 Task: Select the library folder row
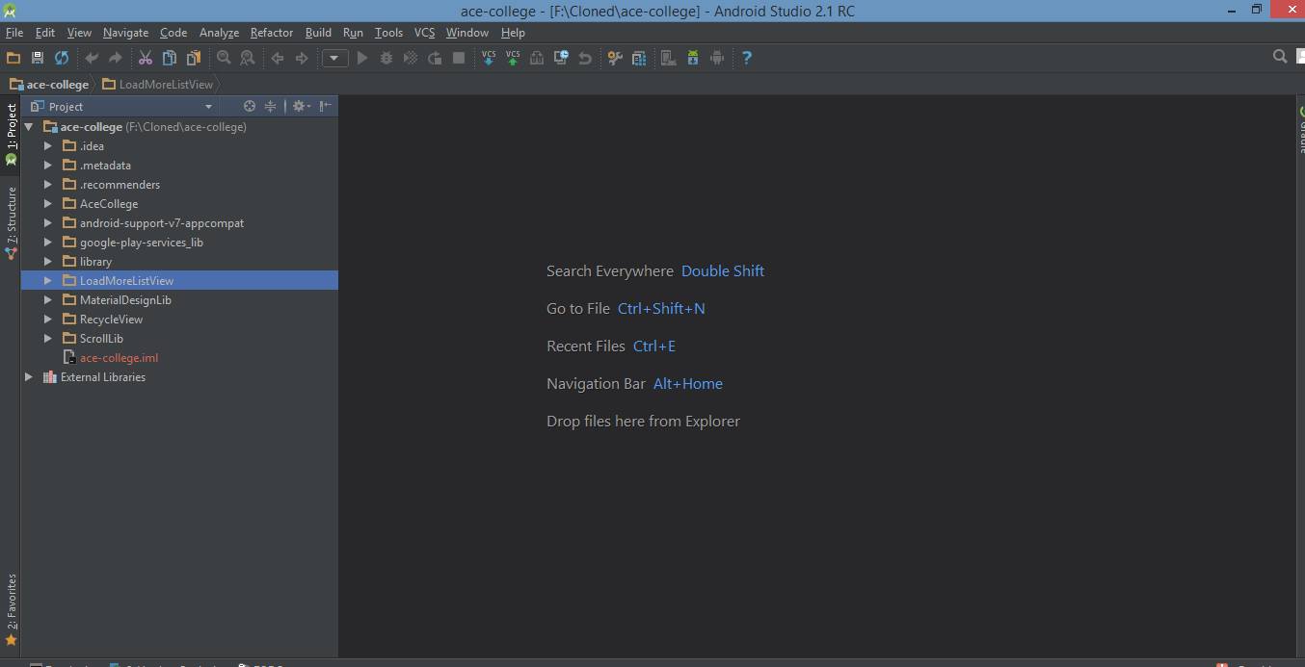pos(179,261)
